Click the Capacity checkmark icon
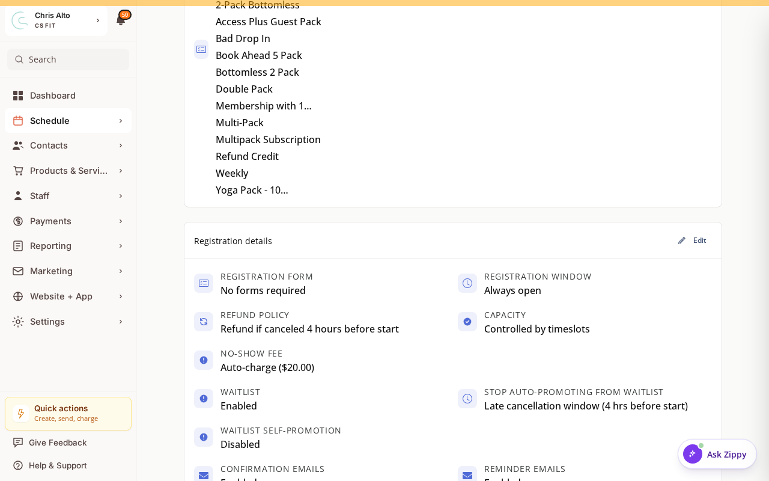 [x=467, y=322]
